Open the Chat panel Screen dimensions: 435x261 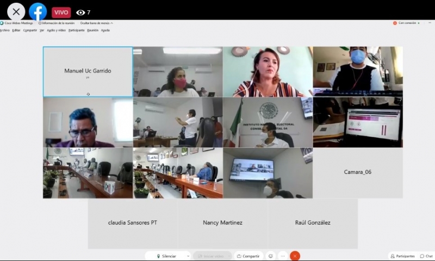426,256
